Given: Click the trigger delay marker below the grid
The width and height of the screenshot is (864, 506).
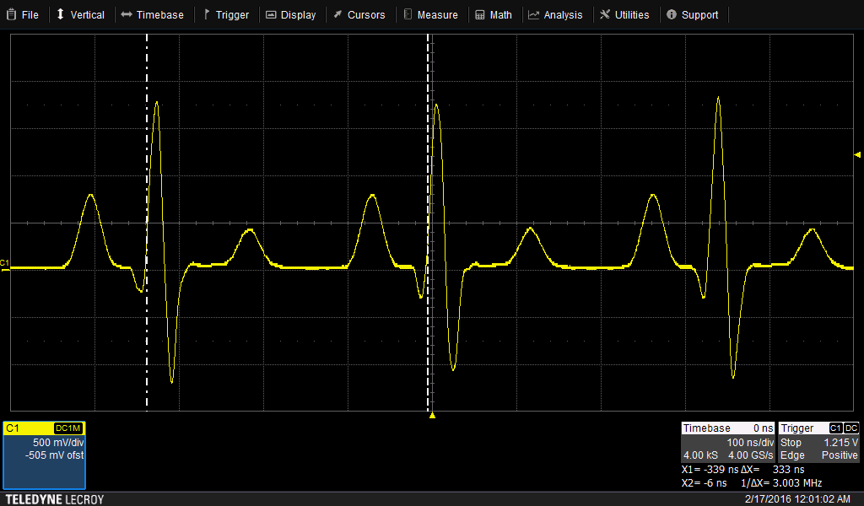Looking at the screenshot, I should [432, 415].
